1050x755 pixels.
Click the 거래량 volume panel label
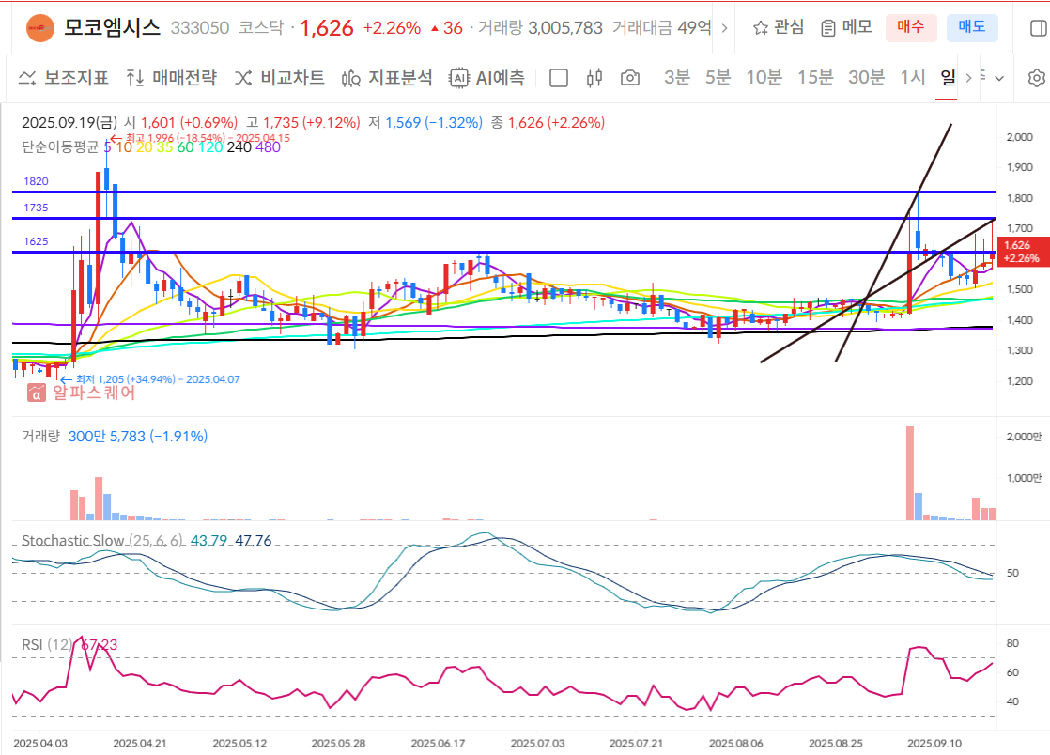(x=40, y=437)
